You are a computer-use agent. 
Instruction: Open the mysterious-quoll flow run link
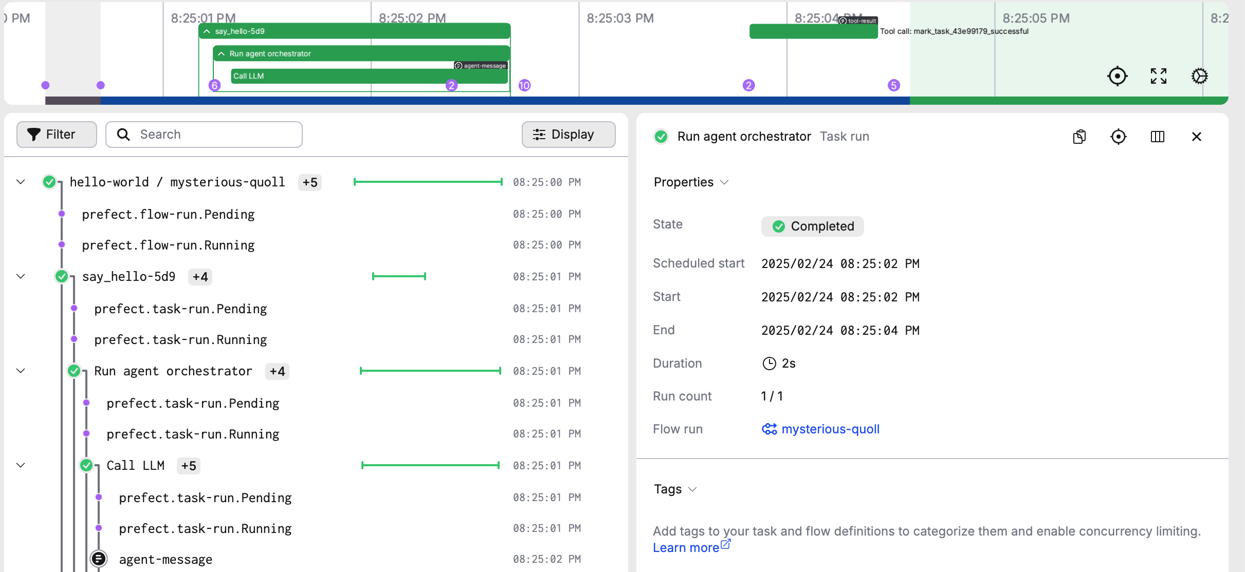click(x=830, y=429)
